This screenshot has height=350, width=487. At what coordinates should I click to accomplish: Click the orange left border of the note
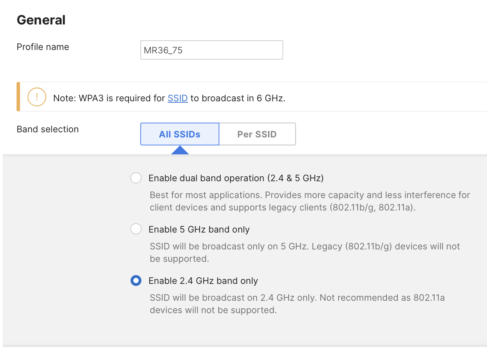click(18, 97)
